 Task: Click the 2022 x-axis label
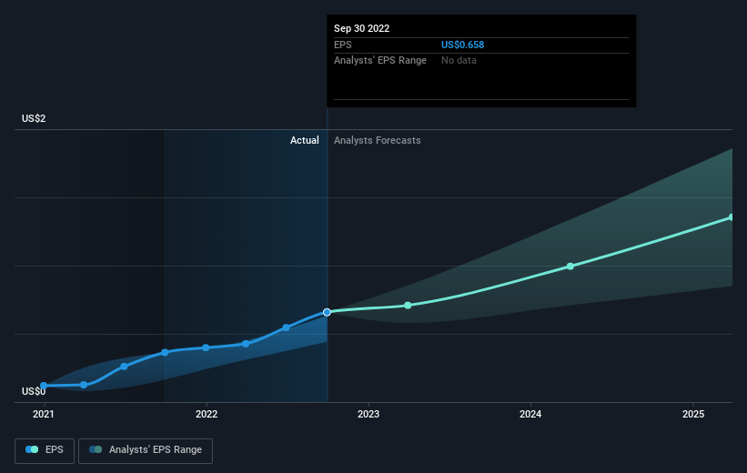pyautogui.click(x=207, y=414)
